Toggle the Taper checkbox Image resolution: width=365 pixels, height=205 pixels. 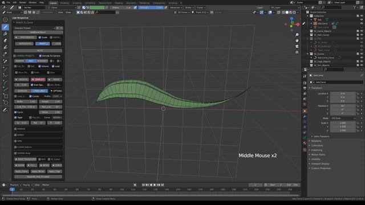(15, 117)
